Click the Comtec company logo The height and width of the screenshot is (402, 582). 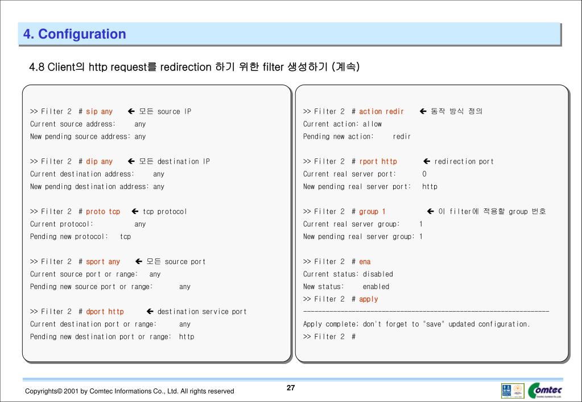[x=545, y=390]
